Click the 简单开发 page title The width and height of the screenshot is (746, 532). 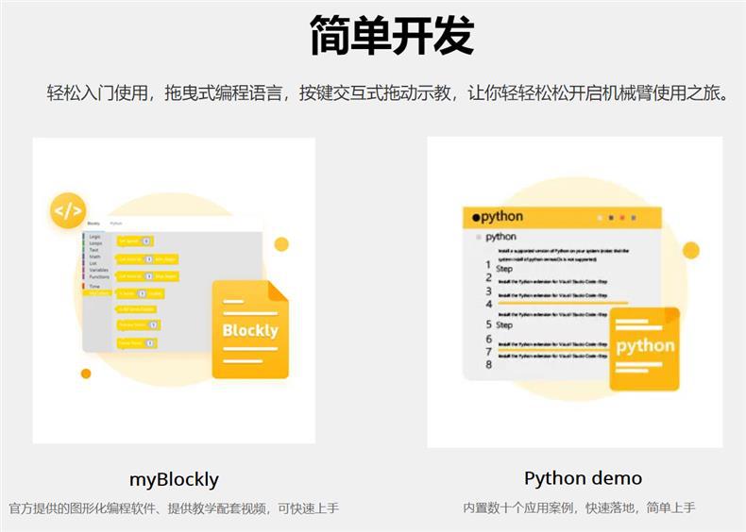[x=392, y=35]
